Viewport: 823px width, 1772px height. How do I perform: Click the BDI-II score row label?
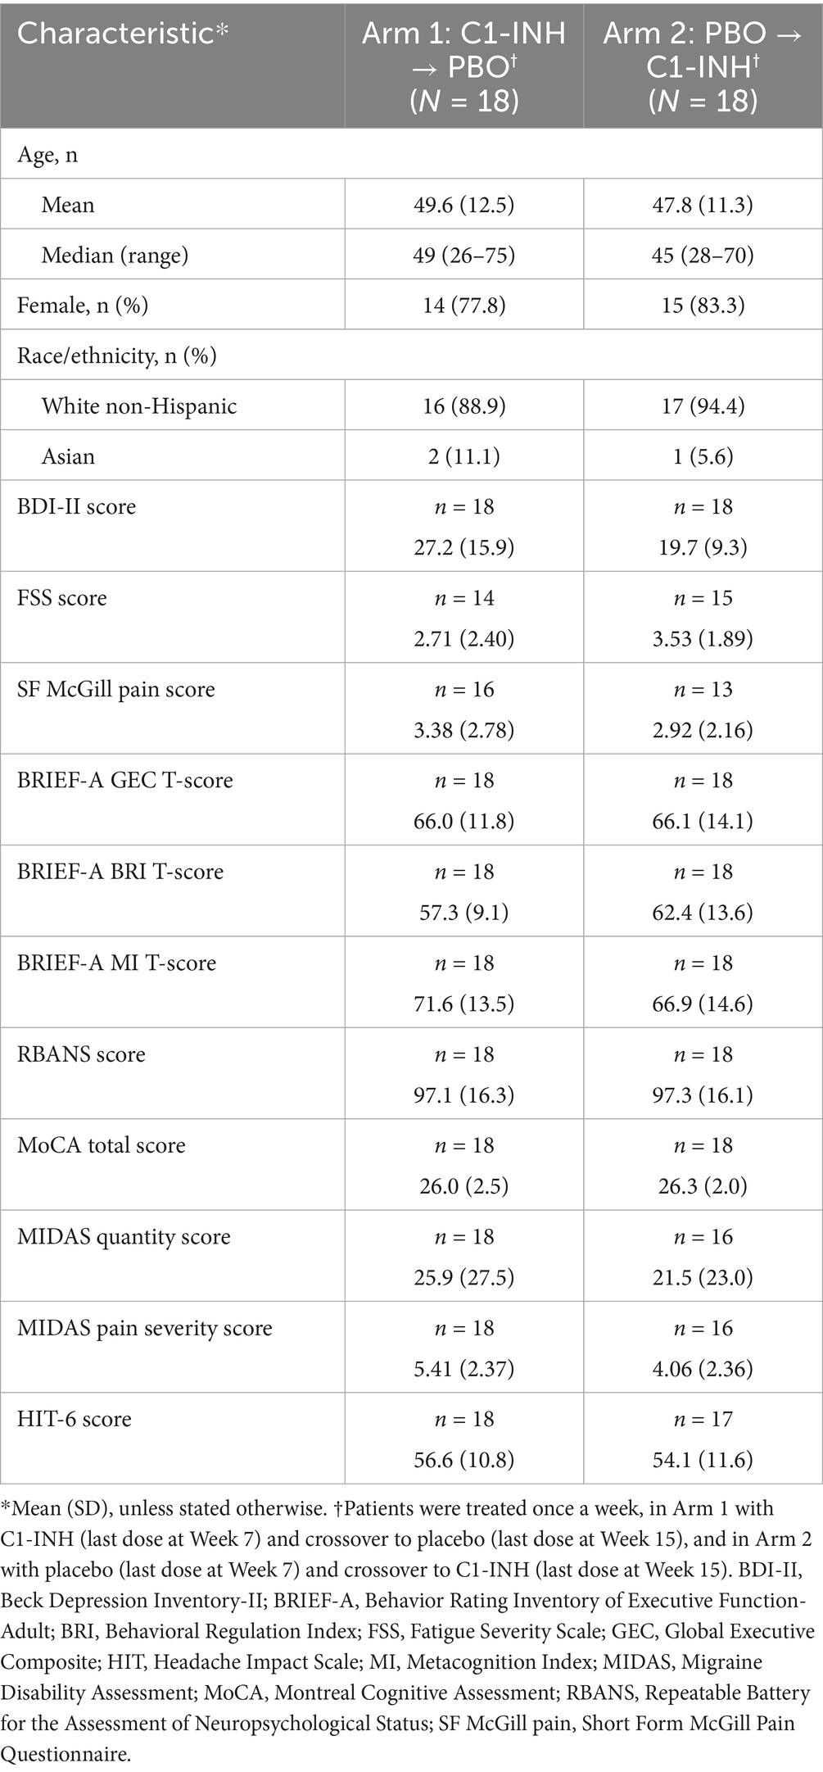point(76,506)
